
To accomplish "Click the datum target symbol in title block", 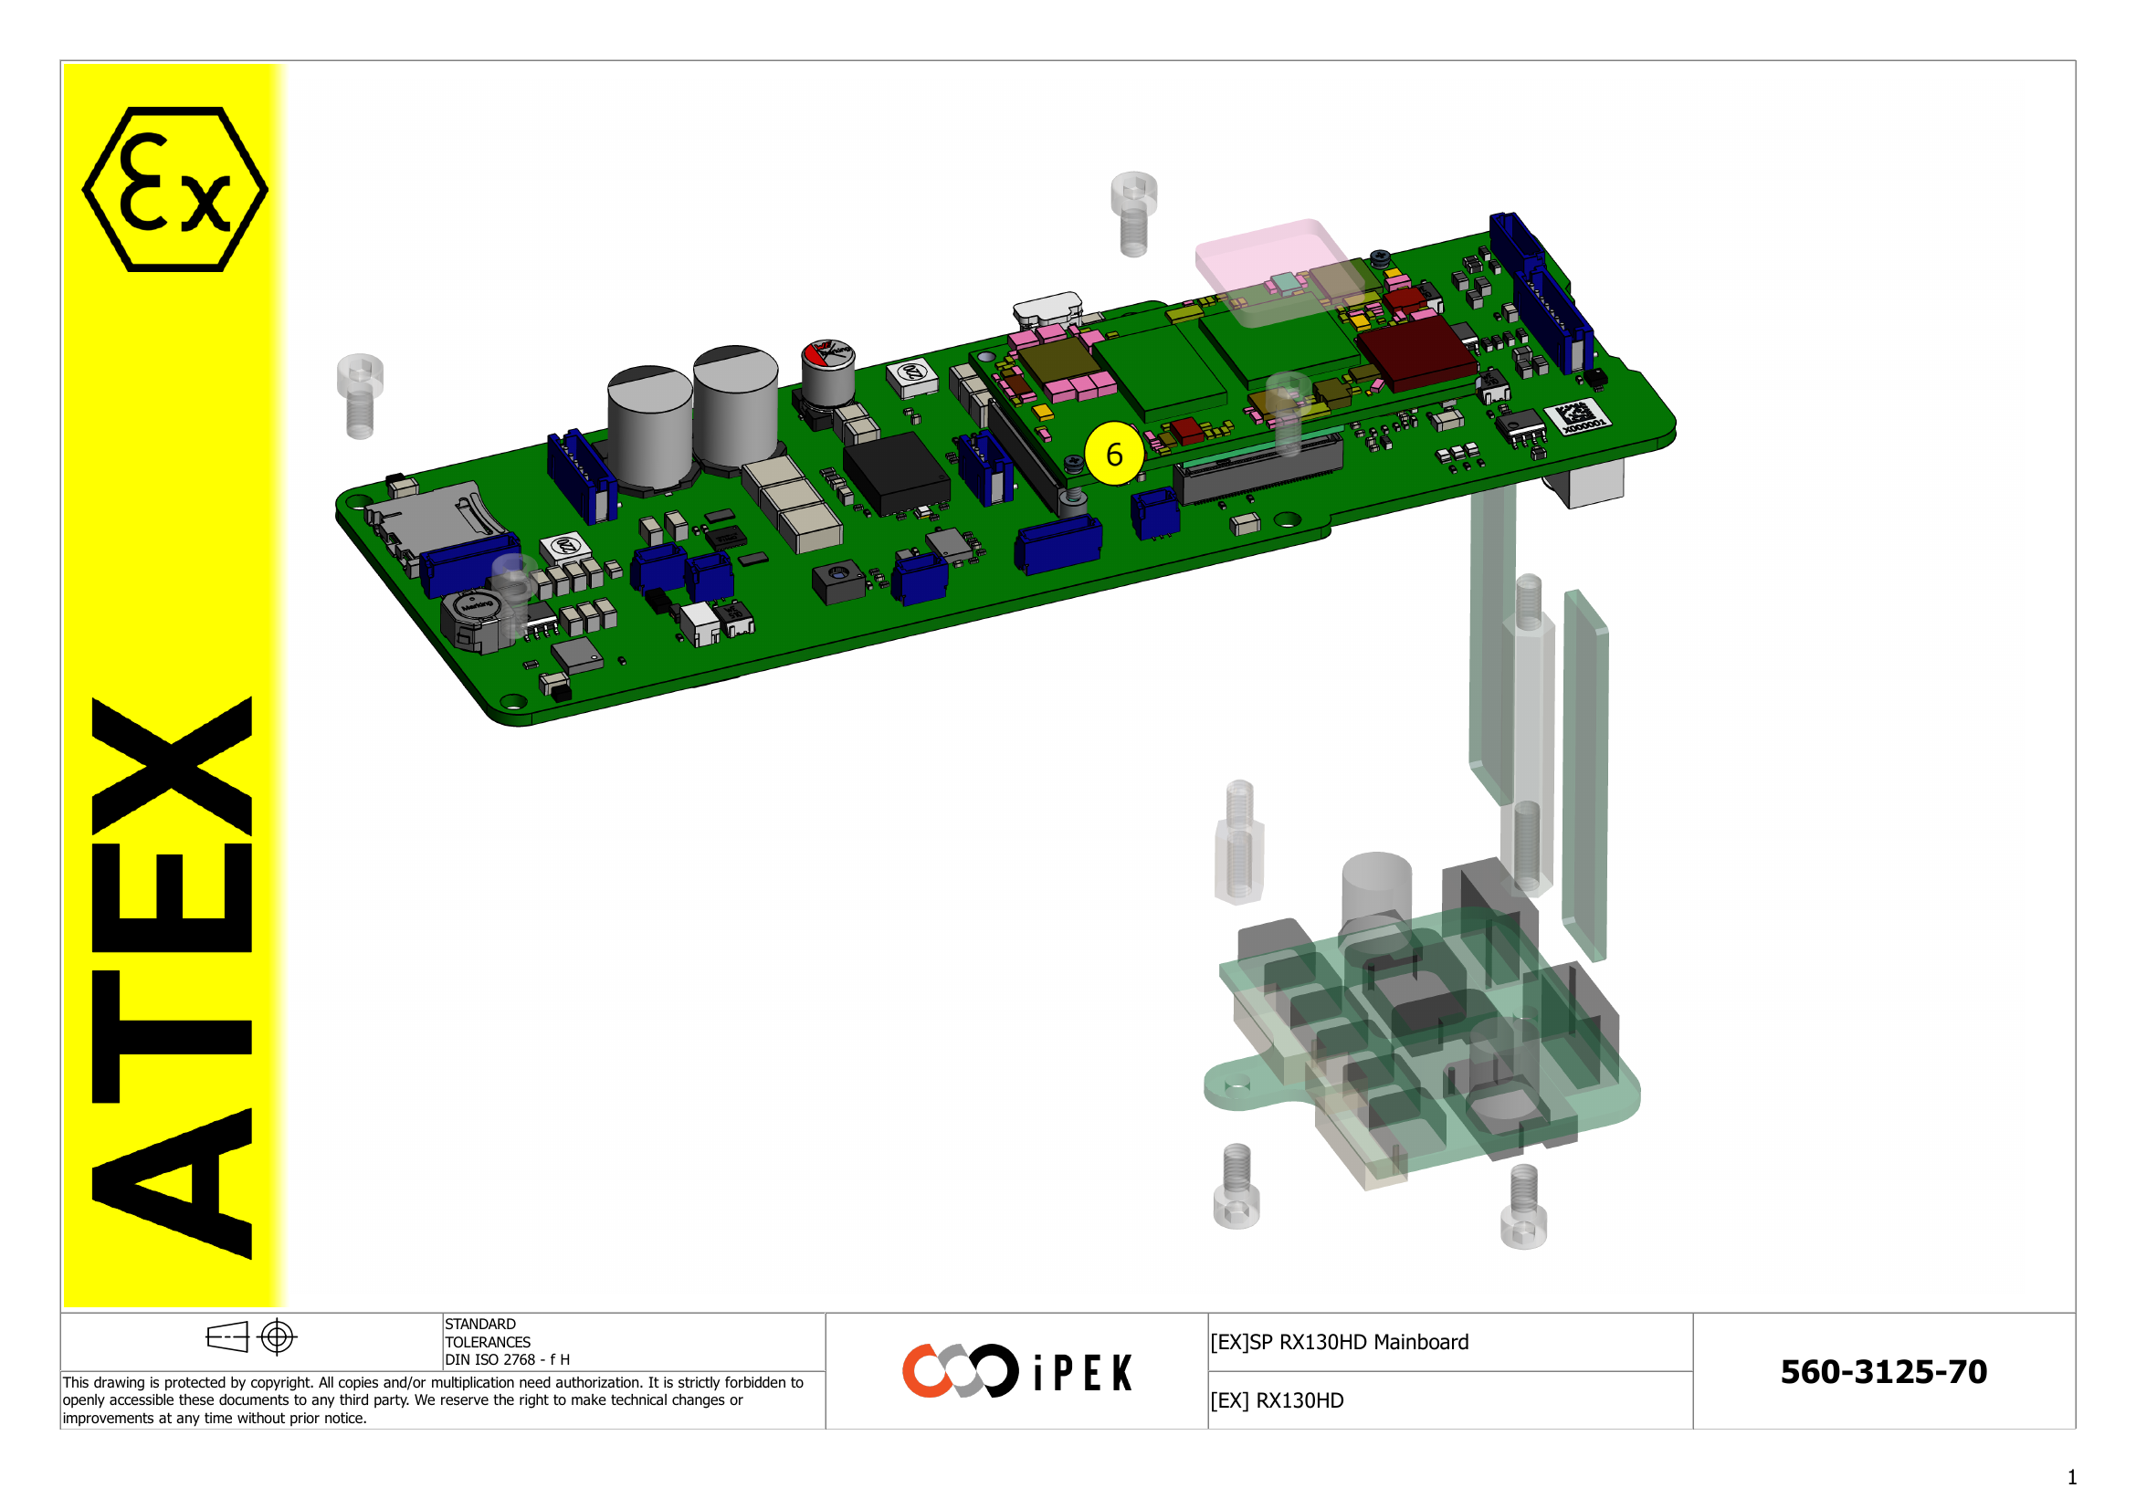I will click(x=277, y=1336).
